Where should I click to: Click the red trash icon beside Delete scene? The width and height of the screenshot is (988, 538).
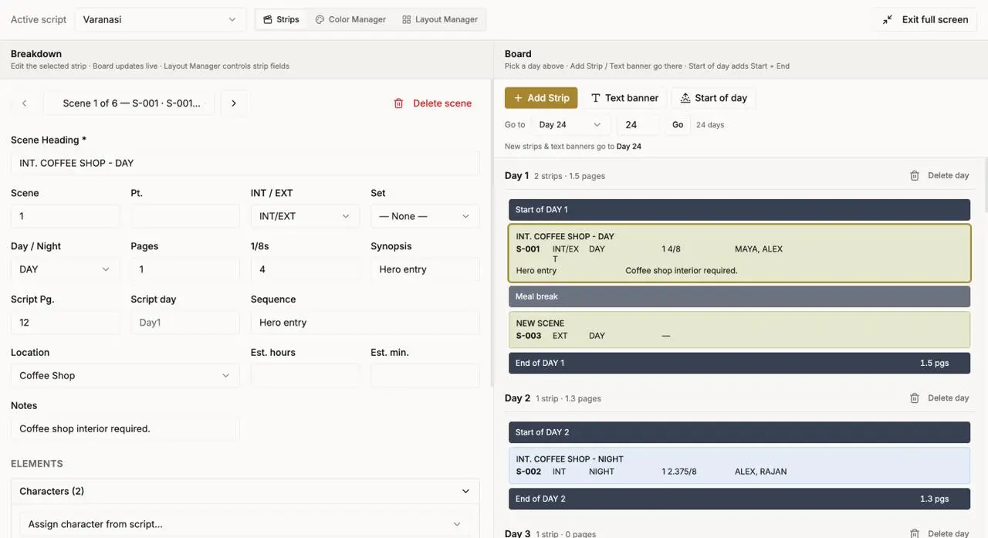coord(398,103)
